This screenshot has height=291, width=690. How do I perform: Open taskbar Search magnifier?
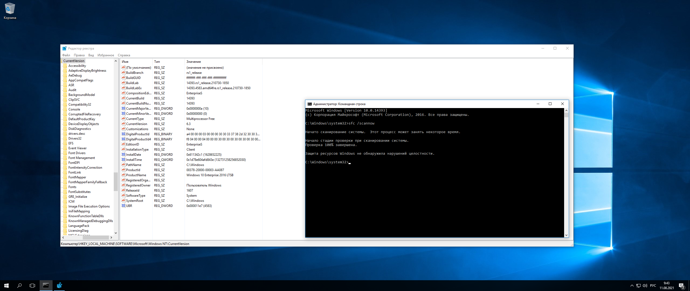pos(19,286)
